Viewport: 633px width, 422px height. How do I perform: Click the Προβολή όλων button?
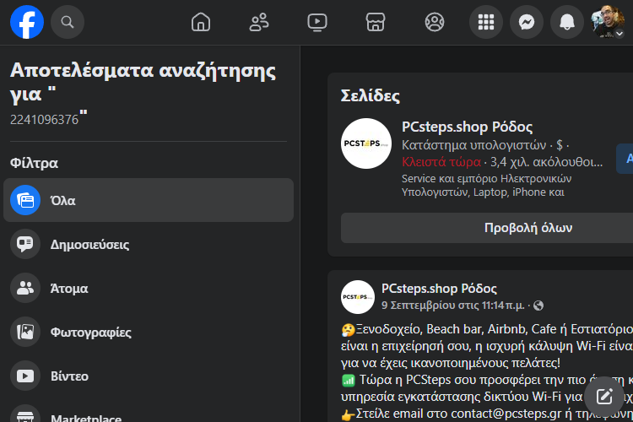(487, 228)
